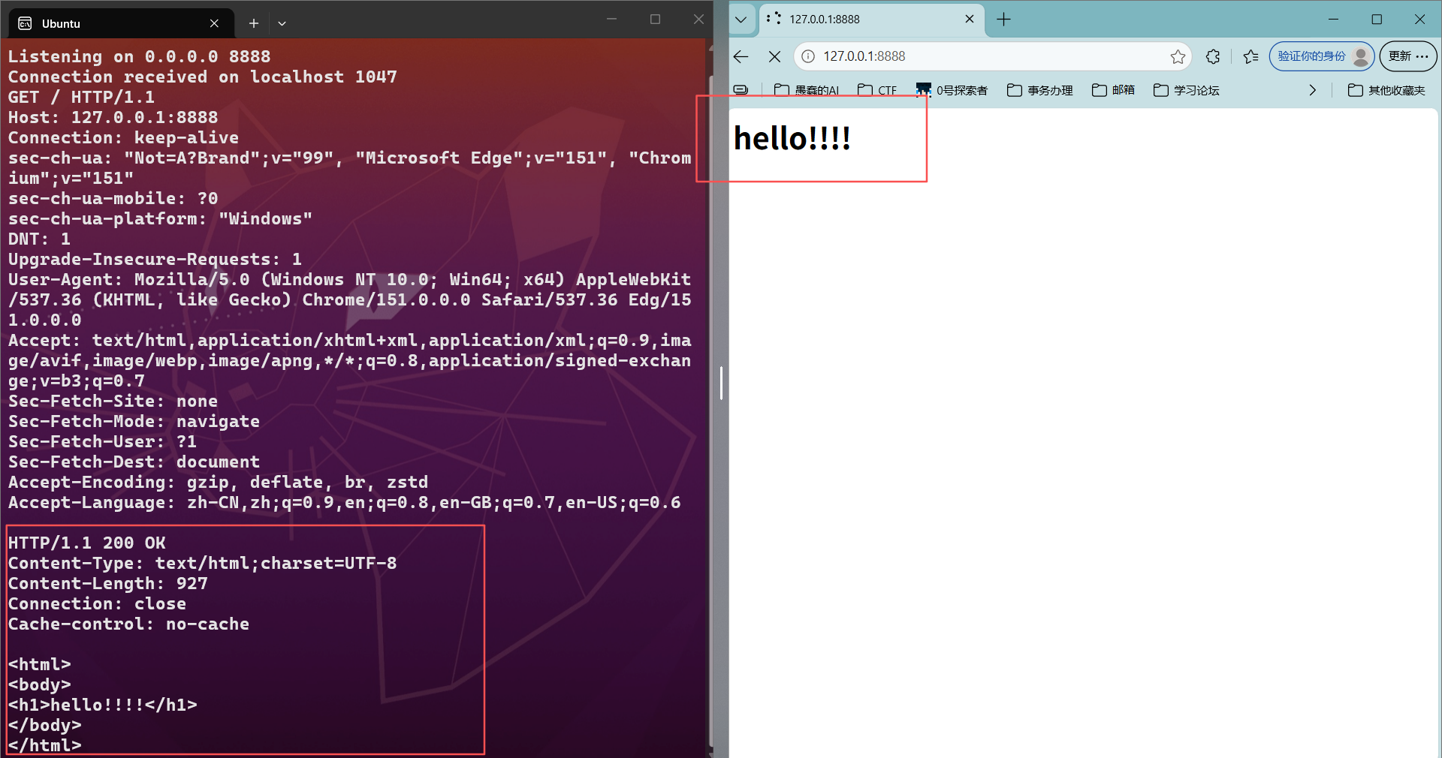Minimize the Ubuntu terminal window
This screenshot has width=1442, height=758.
(611, 20)
